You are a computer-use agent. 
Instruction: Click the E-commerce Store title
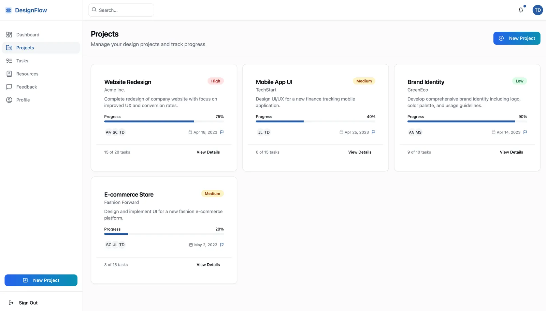tap(129, 195)
